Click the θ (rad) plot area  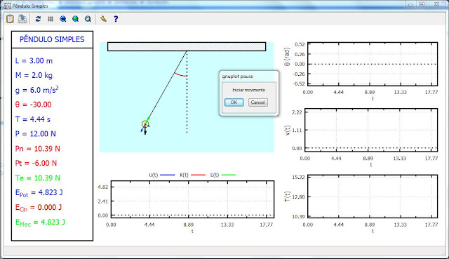[x=373, y=64]
